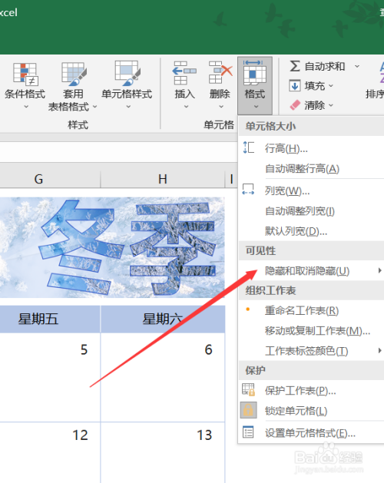Screen dimensions: 384x483
Task: Select column G header
Action: click(50, 179)
